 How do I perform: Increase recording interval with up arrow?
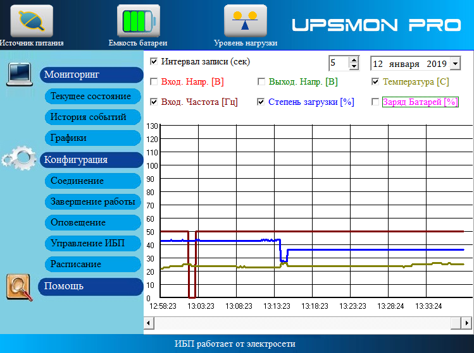(x=354, y=60)
